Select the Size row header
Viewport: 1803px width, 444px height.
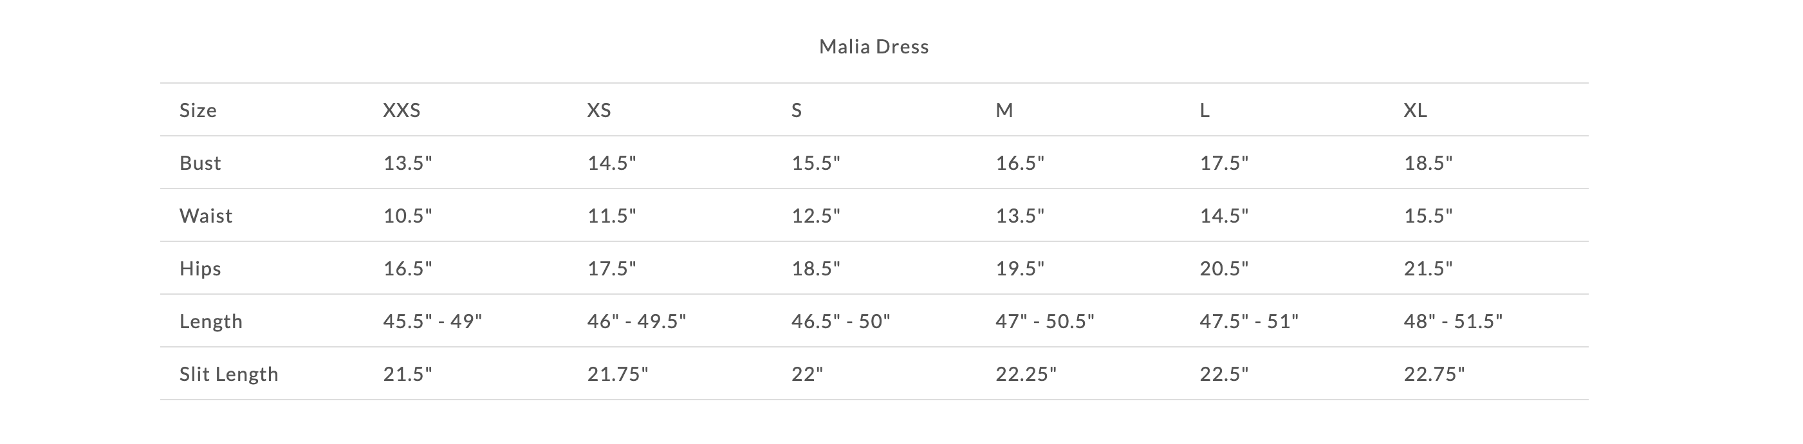198,111
